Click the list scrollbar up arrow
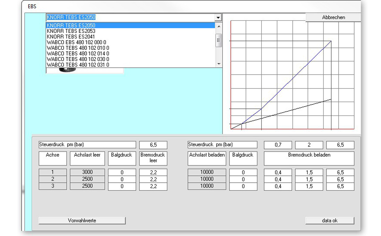Viewport: 381px width, 236px height. 219,26
